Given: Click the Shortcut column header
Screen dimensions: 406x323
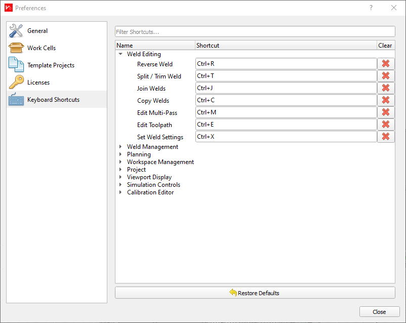Looking at the screenshot, I should tap(286, 46).
